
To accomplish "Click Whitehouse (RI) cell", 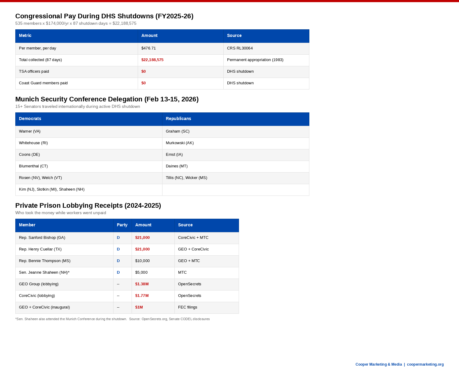I will tap(89, 143).
